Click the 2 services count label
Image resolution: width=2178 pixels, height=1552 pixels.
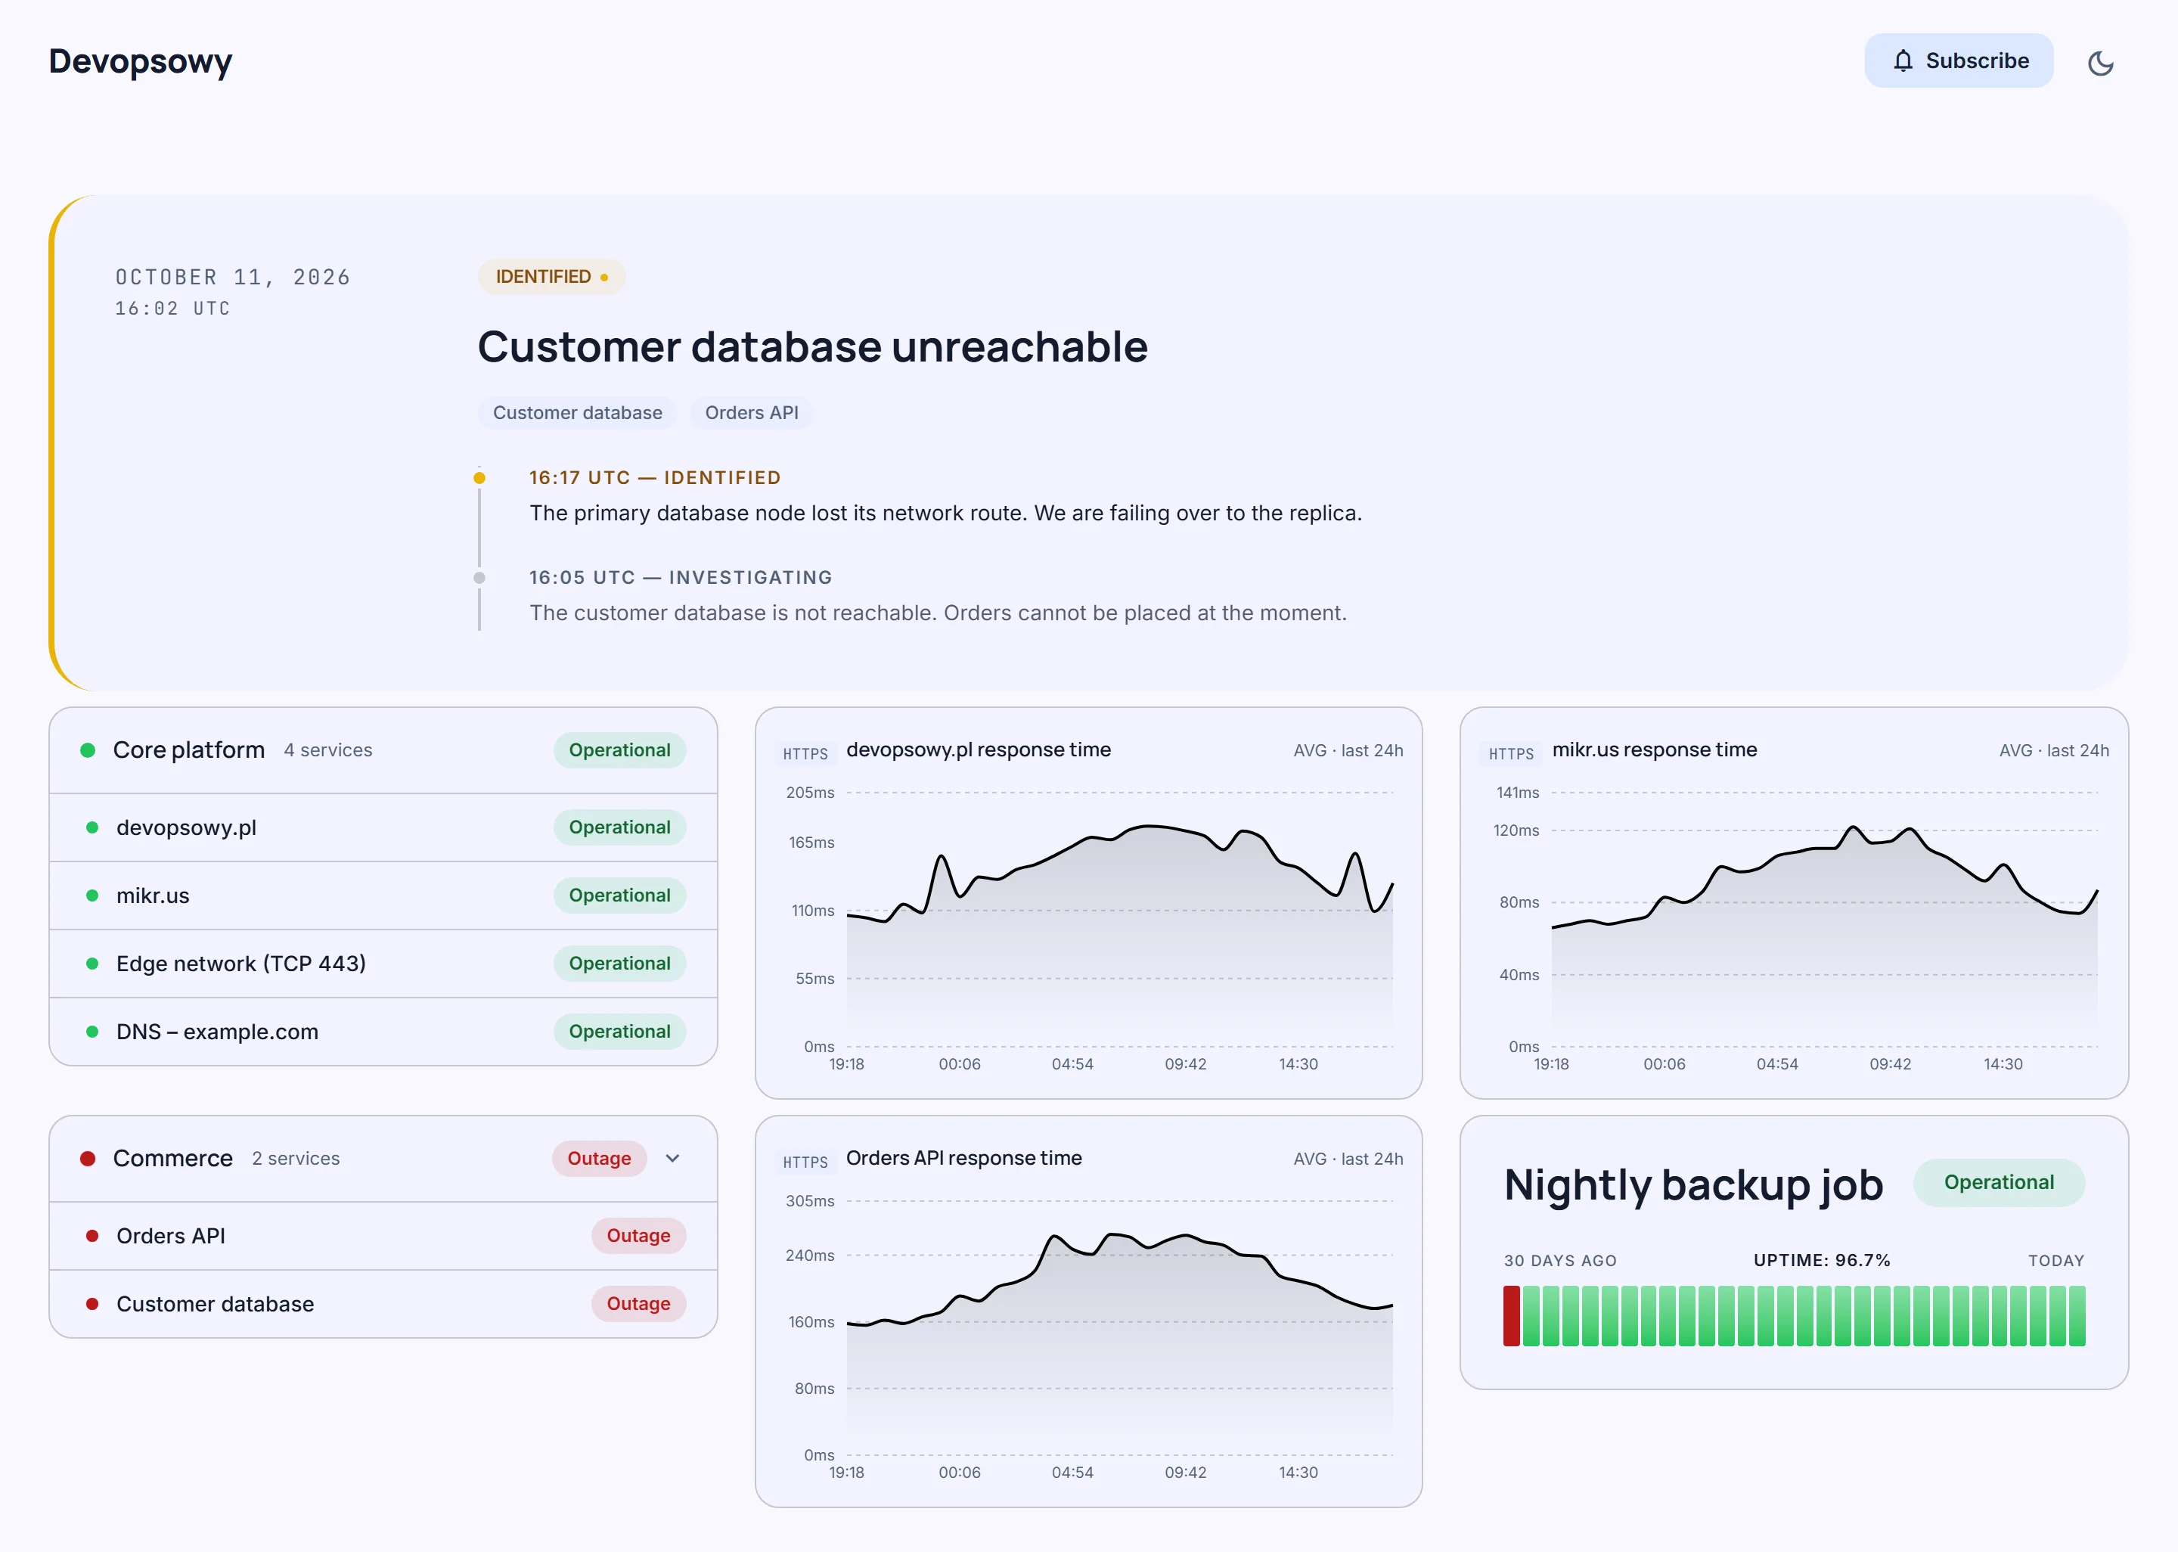point(296,1158)
